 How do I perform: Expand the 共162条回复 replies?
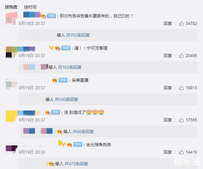(70, 67)
